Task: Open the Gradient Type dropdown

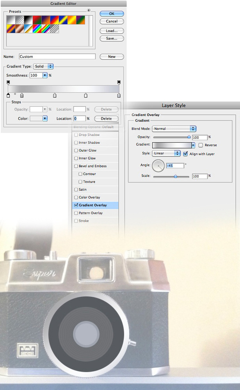Action: coord(43,66)
